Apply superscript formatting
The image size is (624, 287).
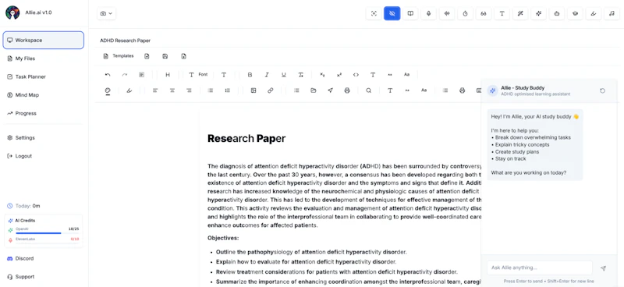coord(339,74)
